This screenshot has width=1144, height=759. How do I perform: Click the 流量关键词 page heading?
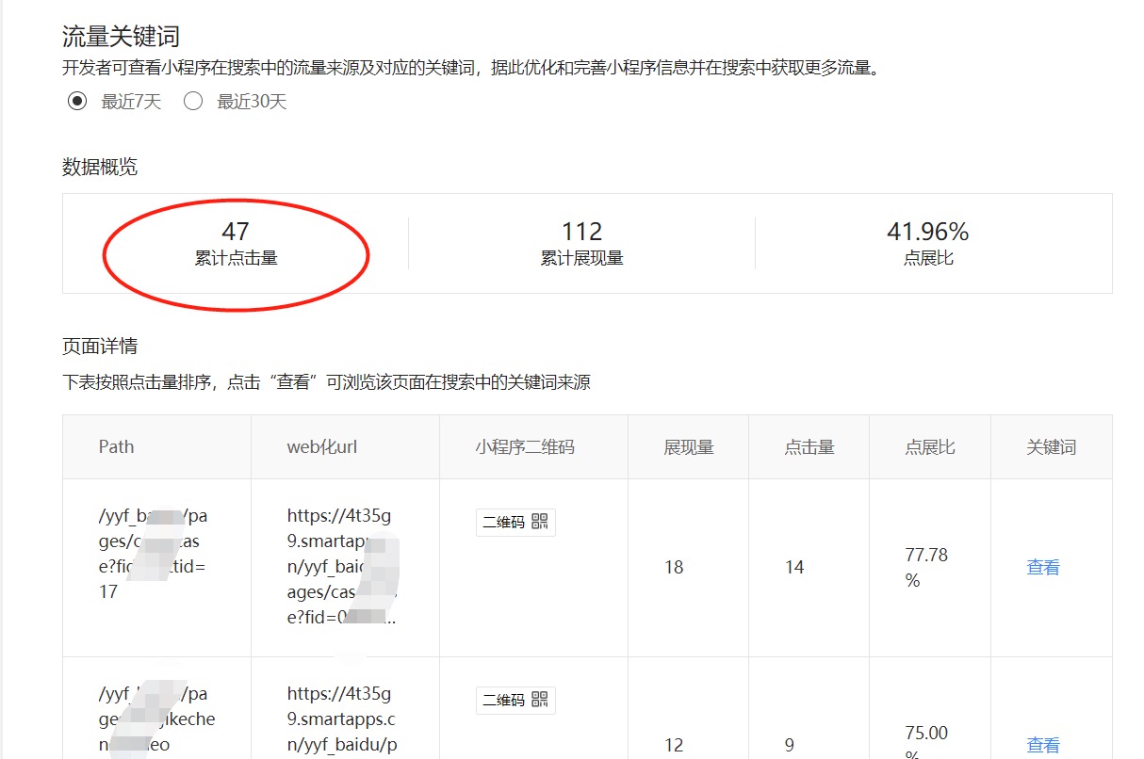coord(121,37)
